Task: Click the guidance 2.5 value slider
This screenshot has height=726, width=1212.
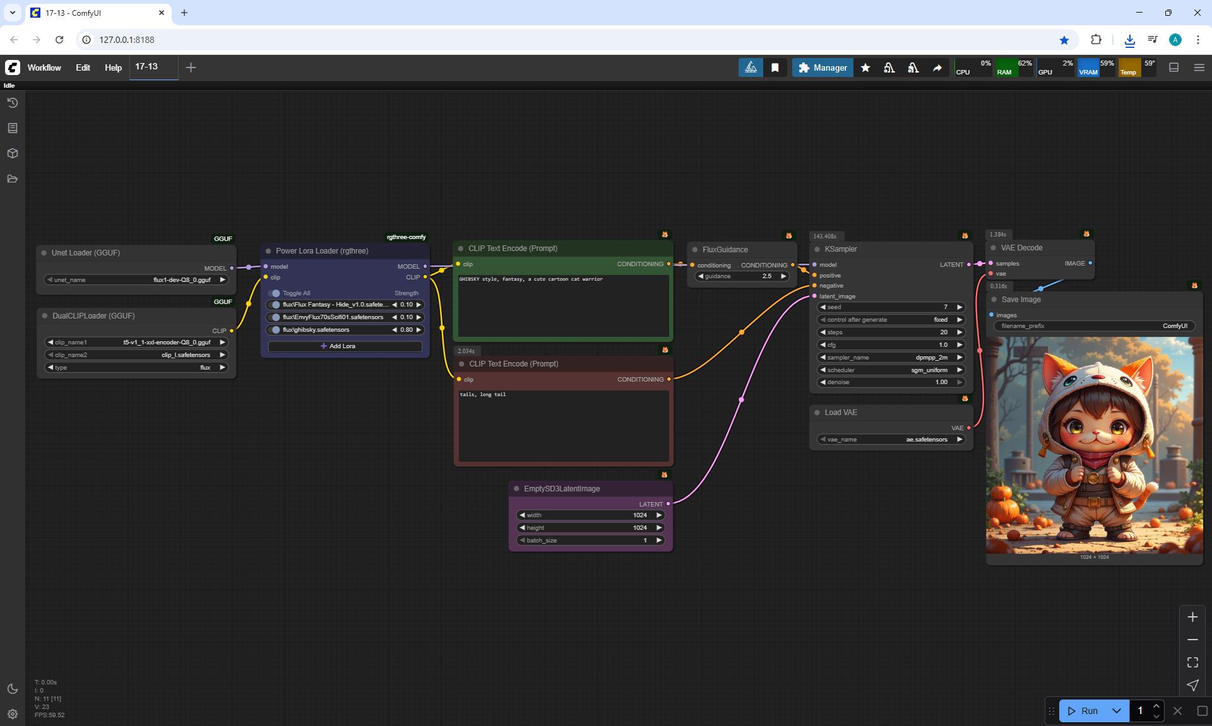Action: coord(742,276)
